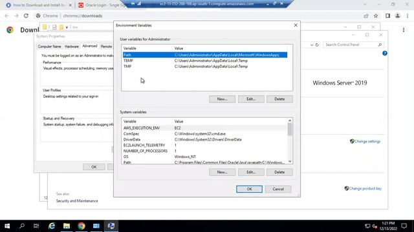Switch to How to Download tab
414x232 pixels.
coord(38,5)
